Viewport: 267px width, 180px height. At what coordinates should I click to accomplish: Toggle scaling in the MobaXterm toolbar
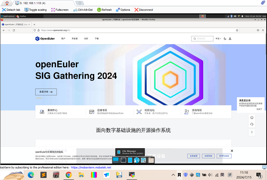[36, 10]
